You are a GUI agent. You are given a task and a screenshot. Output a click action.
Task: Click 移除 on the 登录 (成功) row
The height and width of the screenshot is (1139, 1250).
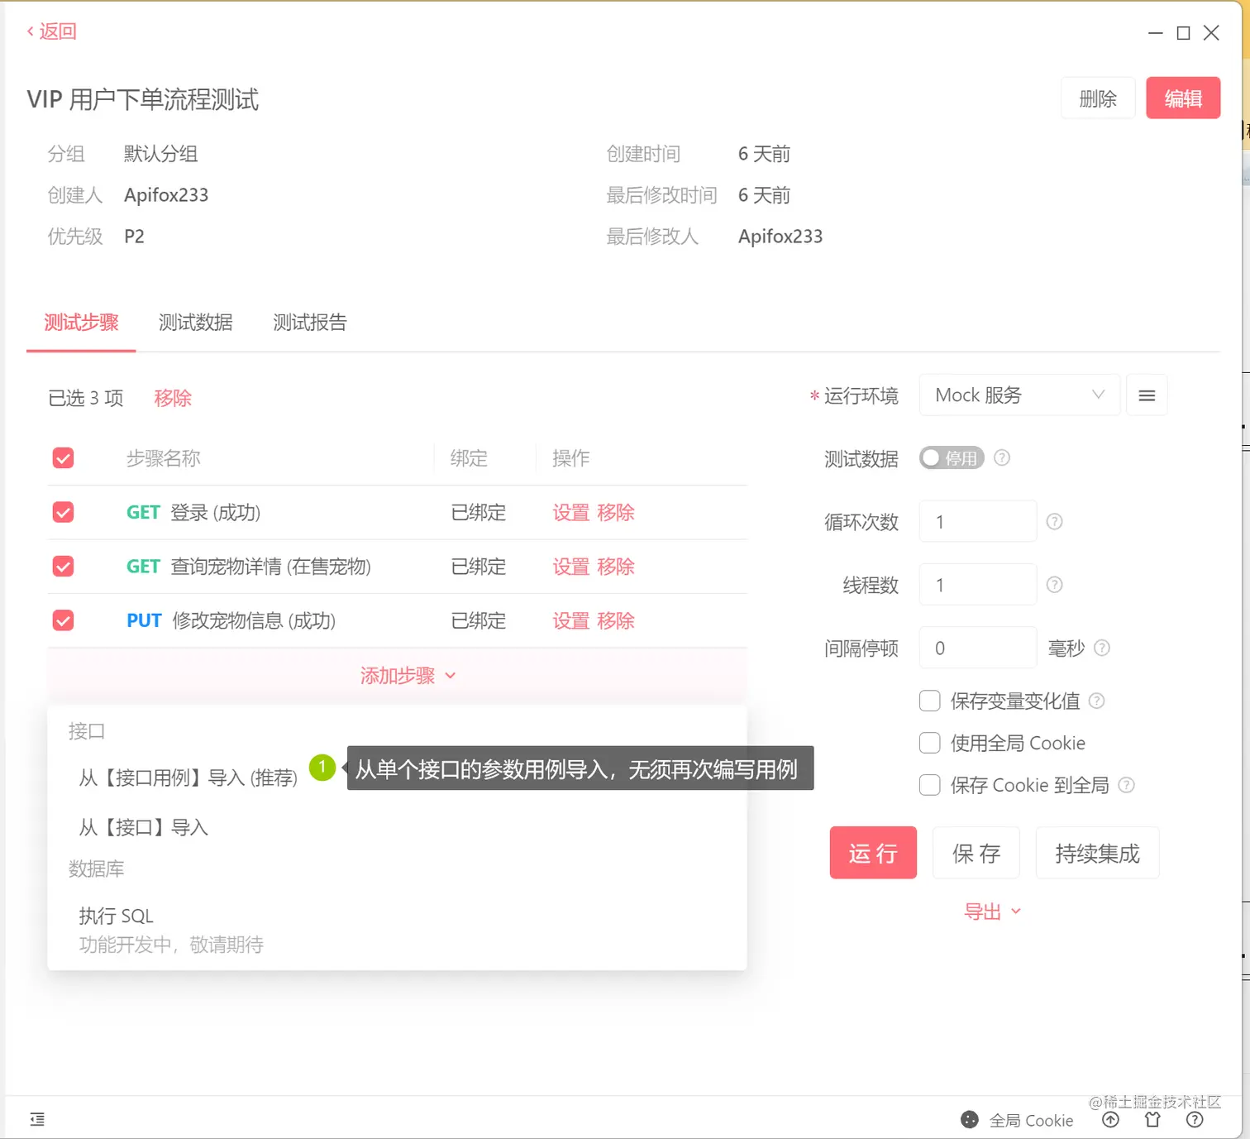point(616,513)
